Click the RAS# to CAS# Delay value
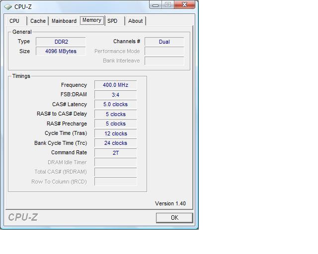 116,114
